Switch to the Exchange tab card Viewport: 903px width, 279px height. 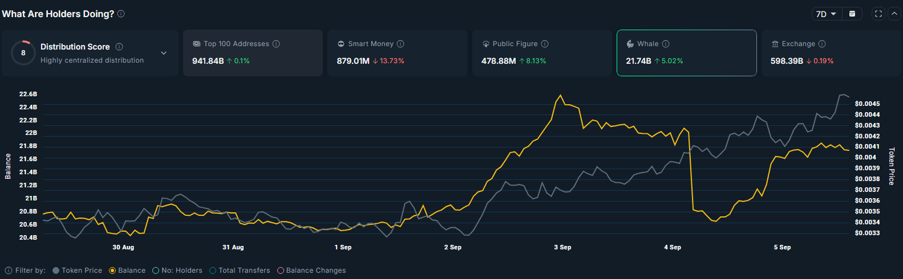click(831, 53)
